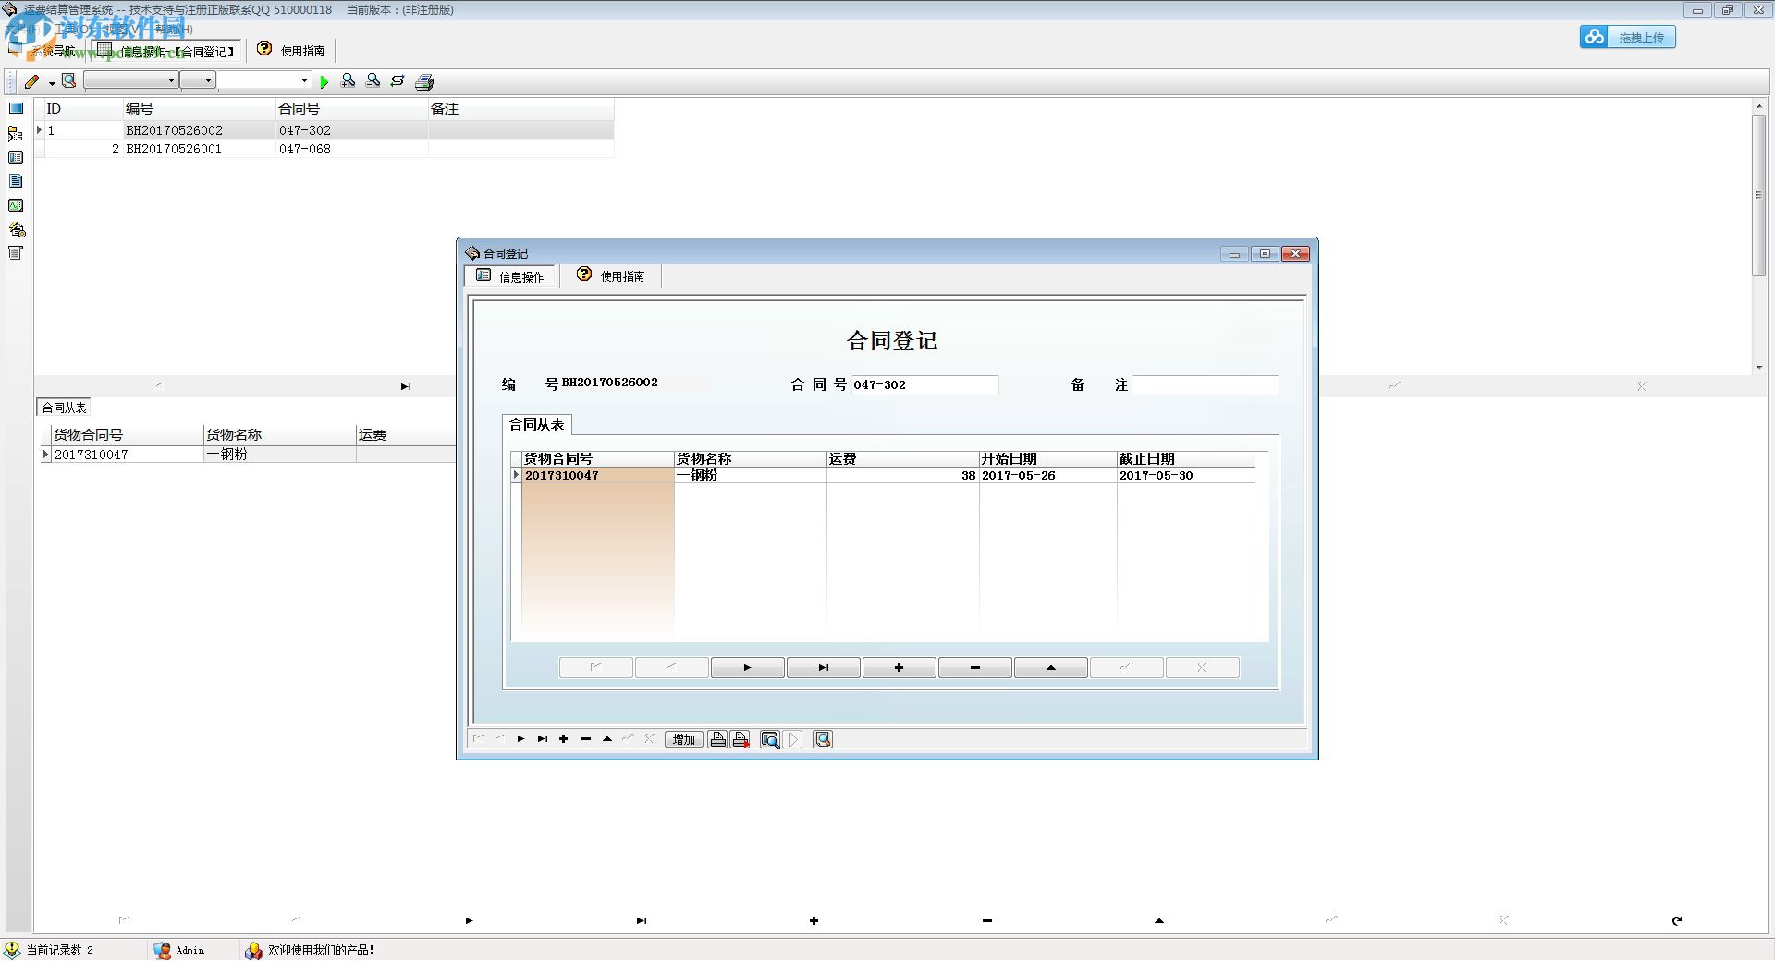This screenshot has height=961, width=1775.
Task: Switch to the 合同从表 tab
Action: click(x=539, y=425)
